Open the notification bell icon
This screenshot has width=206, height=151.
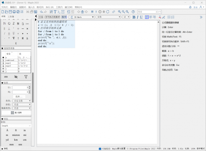pyautogui.click(x=190, y=7)
